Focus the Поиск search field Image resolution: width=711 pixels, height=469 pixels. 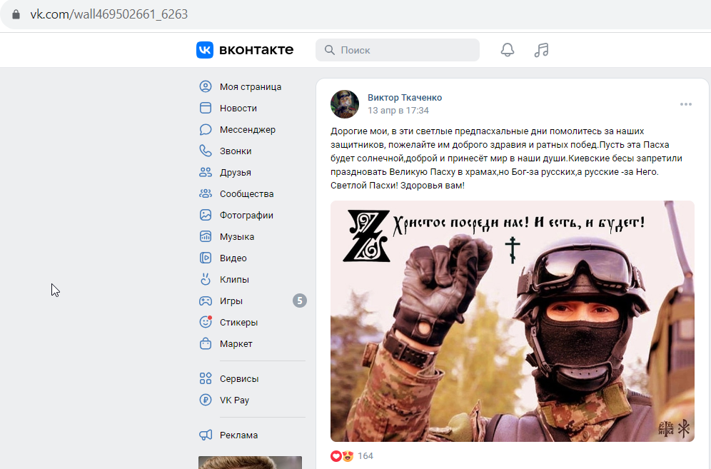(398, 50)
